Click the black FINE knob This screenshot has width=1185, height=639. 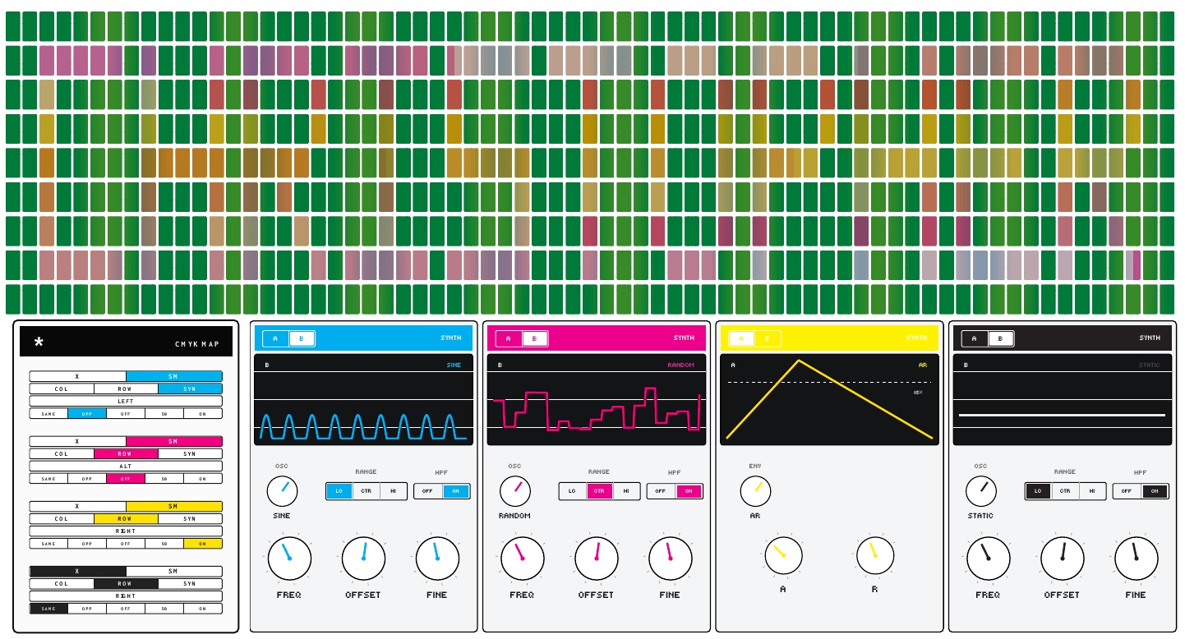pos(1137,559)
